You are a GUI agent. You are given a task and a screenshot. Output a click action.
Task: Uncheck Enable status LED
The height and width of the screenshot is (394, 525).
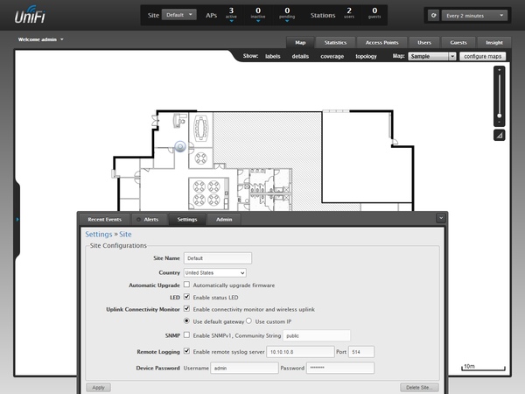(x=187, y=297)
